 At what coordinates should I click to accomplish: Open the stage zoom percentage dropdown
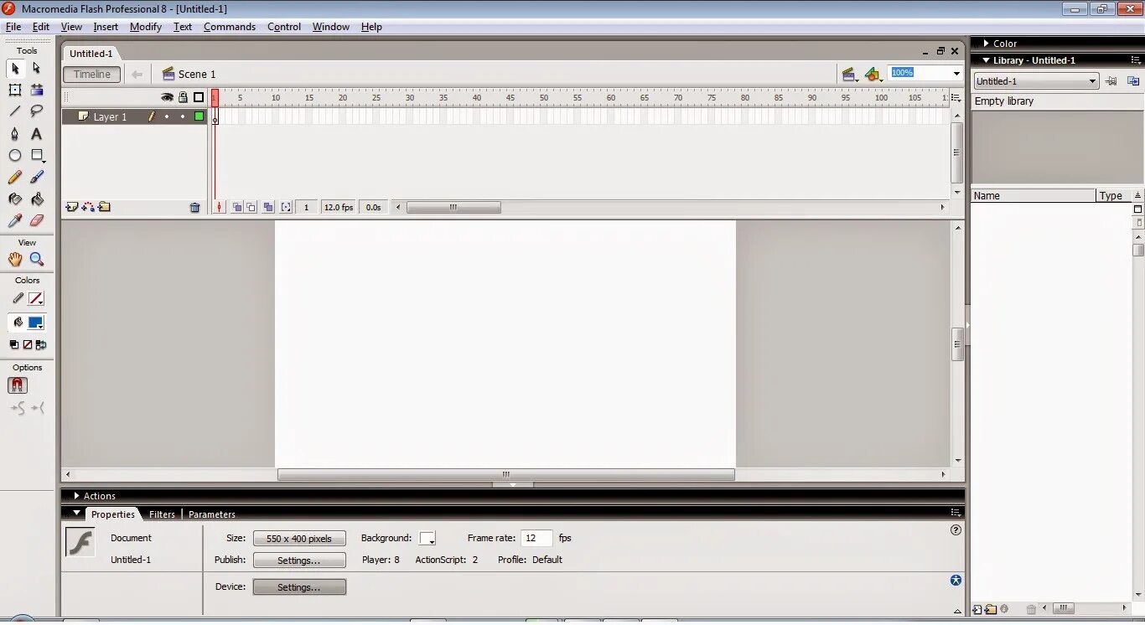(x=956, y=73)
